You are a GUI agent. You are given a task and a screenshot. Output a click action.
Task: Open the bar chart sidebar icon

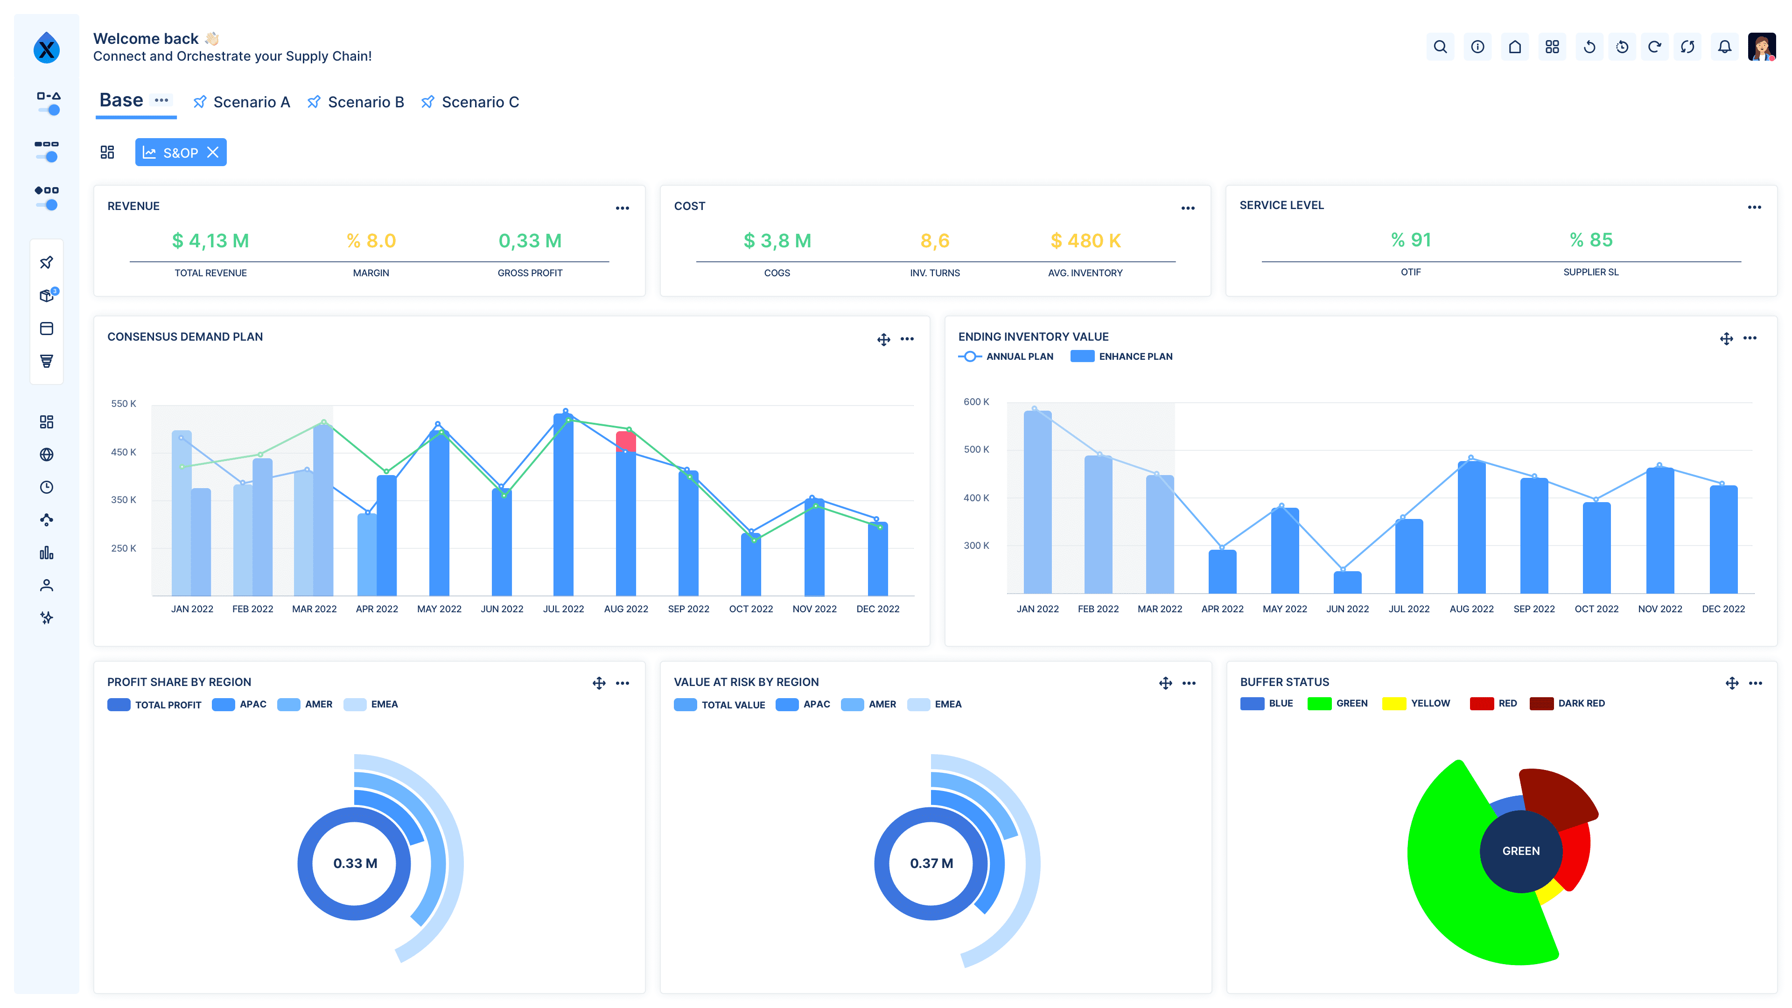[47, 553]
